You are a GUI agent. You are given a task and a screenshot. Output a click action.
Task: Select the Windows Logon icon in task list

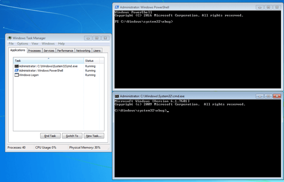pos(17,75)
